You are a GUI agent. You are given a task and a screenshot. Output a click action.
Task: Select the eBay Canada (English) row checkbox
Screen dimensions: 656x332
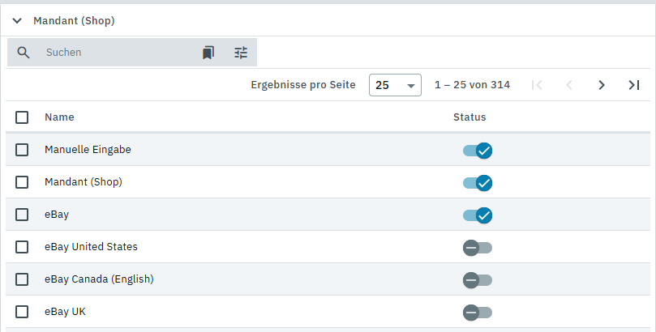point(22,279)
